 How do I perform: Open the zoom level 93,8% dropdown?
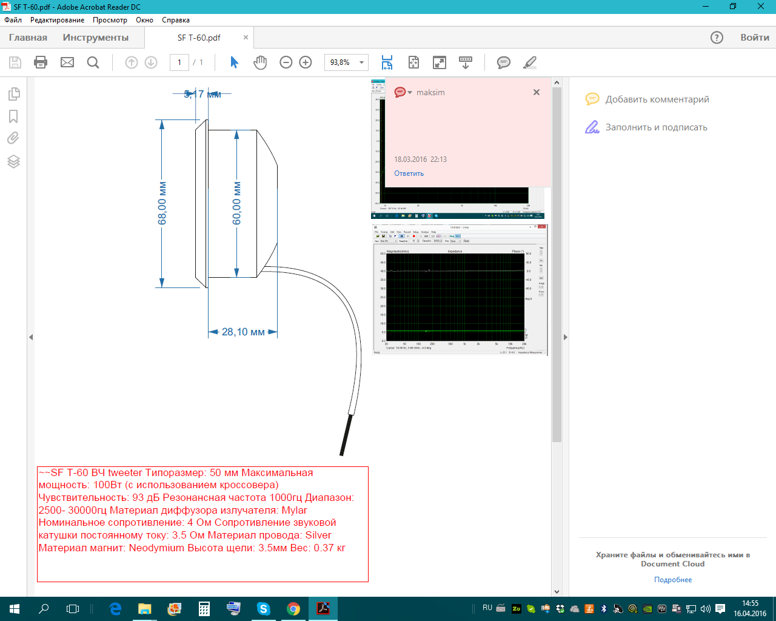click(361, 62)
